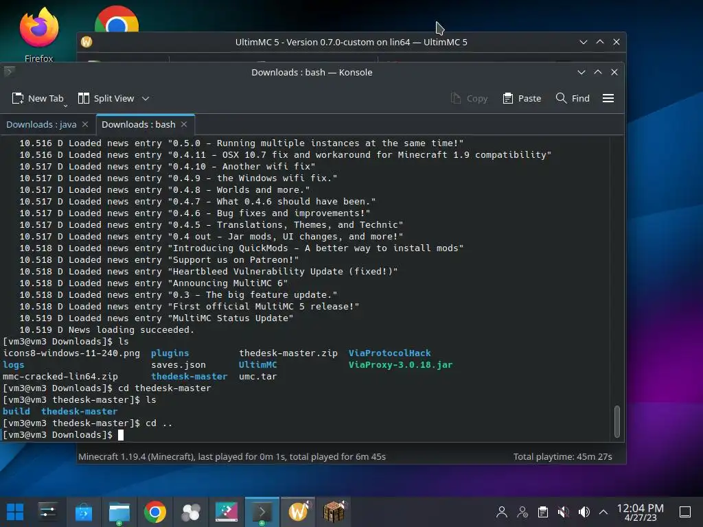Maximize the Konsole window
The image size is (703, 527).
pos(598,72)
